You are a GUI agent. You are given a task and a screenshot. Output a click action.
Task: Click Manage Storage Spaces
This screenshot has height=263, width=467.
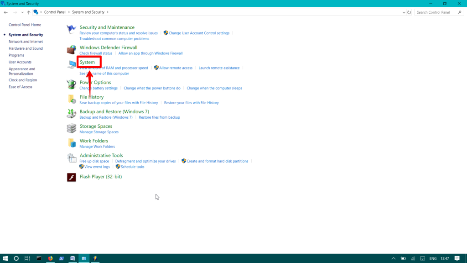[99, 132]
